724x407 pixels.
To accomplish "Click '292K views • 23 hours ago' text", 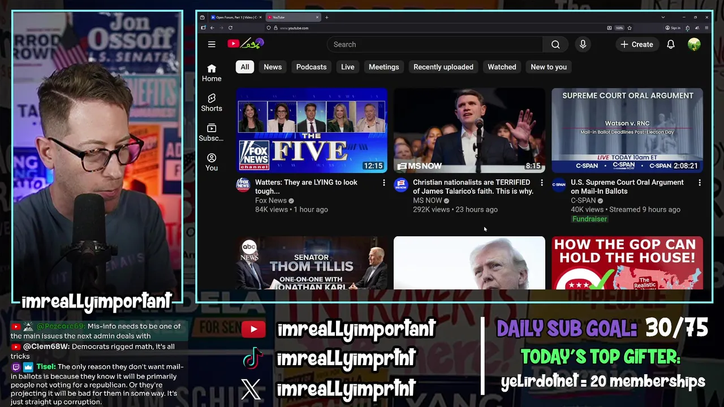I will pos(455,210).
